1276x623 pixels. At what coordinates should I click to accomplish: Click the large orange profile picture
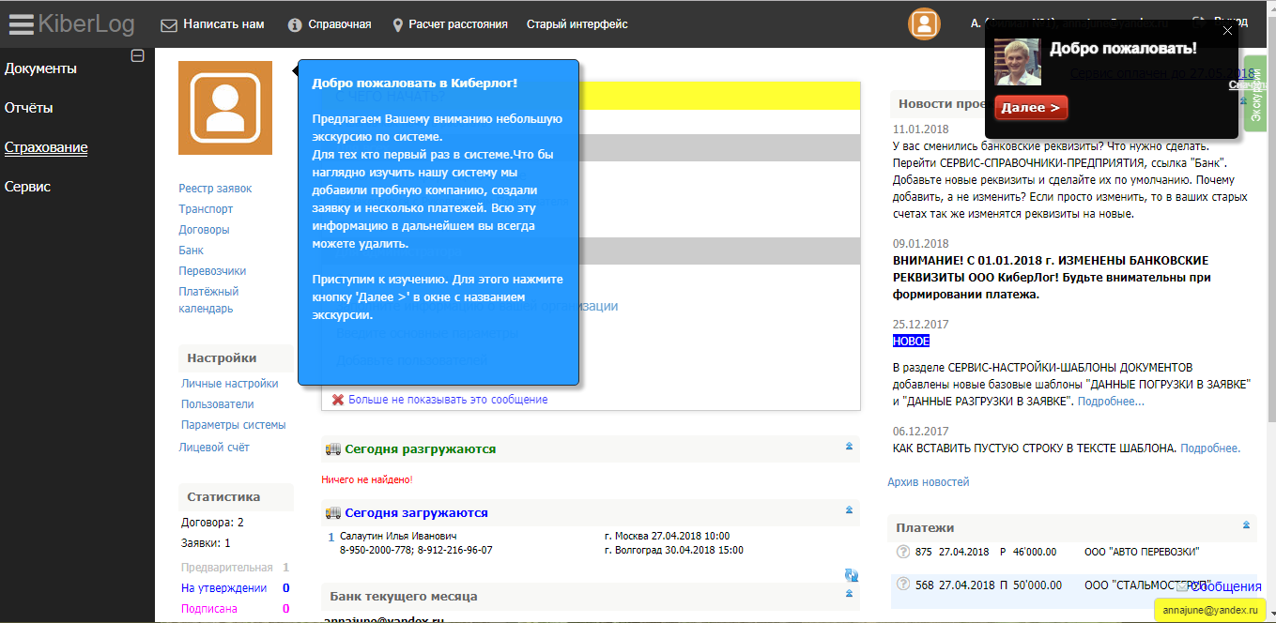tap(225, 108)
